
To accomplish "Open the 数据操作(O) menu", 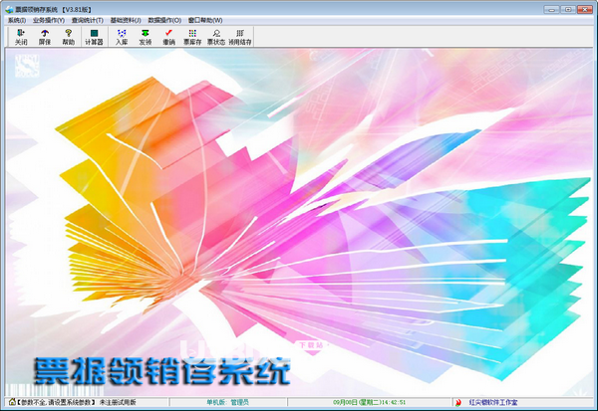I will [164, 20].
